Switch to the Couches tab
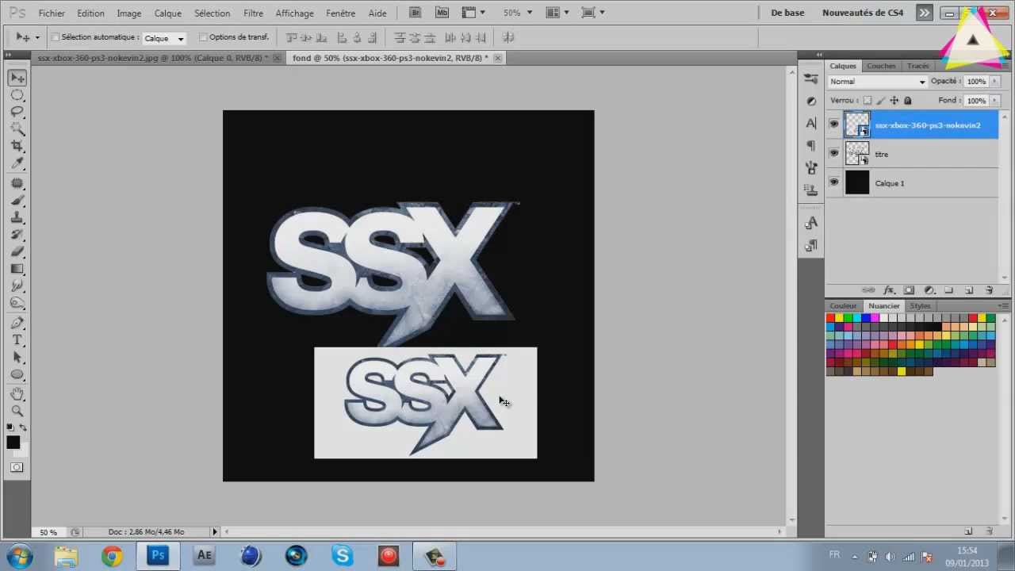The image size is (1015, 571). pos(881,66)
